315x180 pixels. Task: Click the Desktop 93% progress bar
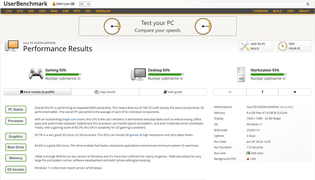(166, 75)
